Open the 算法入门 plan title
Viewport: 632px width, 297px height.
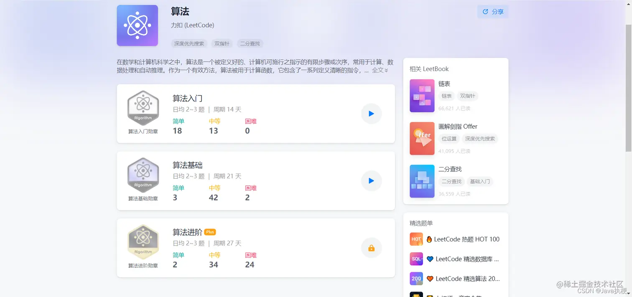click(x=188, y=98)
